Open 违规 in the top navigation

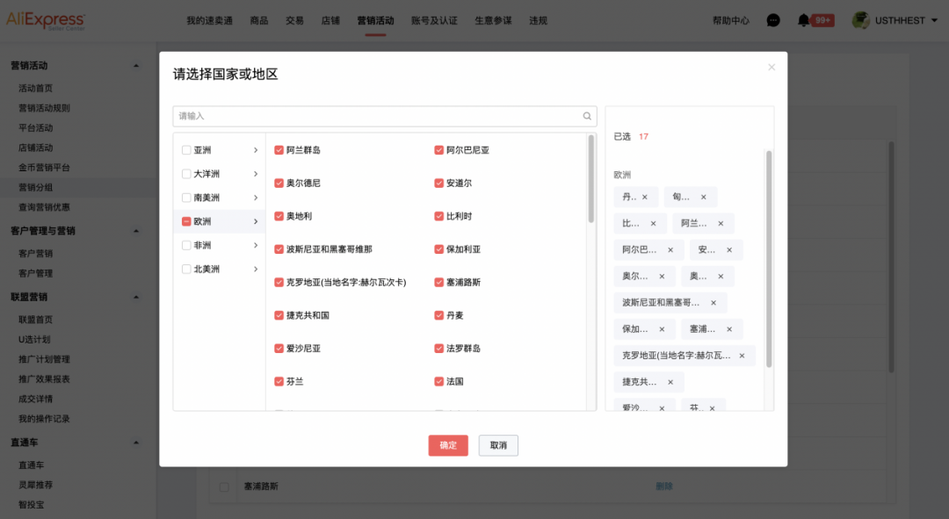(538, 20)
